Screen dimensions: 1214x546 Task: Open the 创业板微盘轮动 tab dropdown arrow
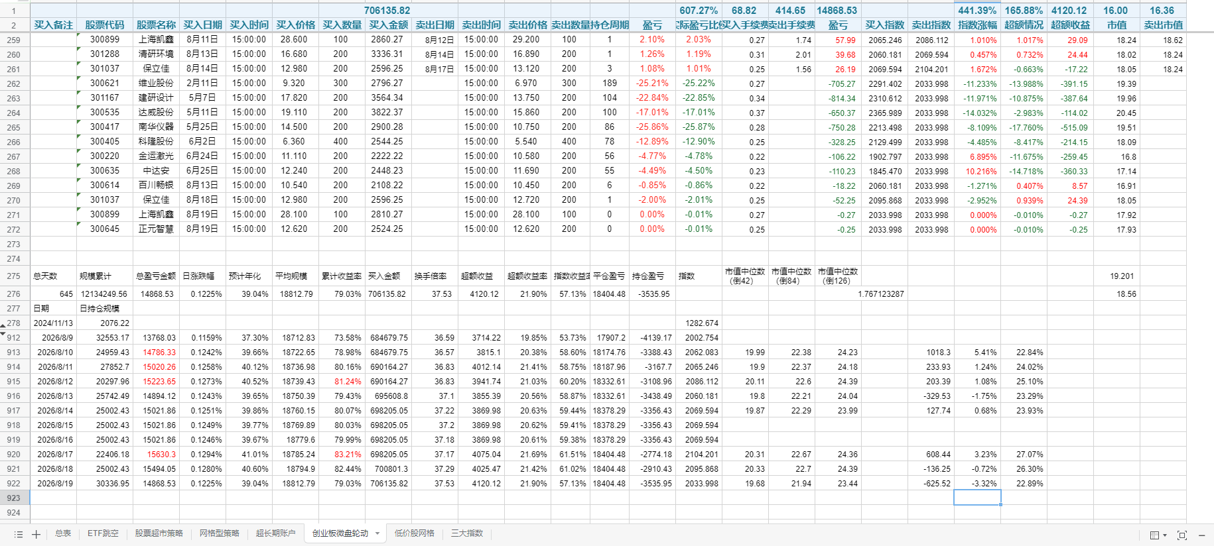[377, 533]
